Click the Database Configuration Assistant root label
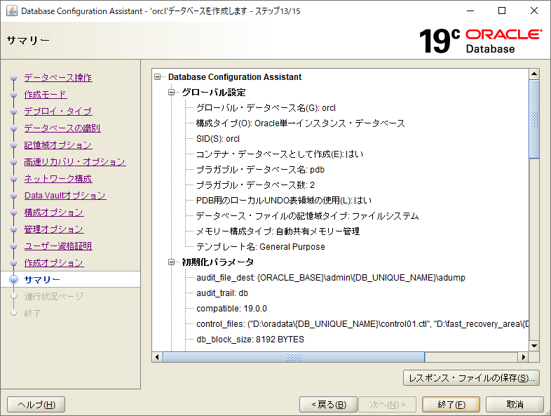The width and height of the screenshot is (551, 416). coord(235,76)
